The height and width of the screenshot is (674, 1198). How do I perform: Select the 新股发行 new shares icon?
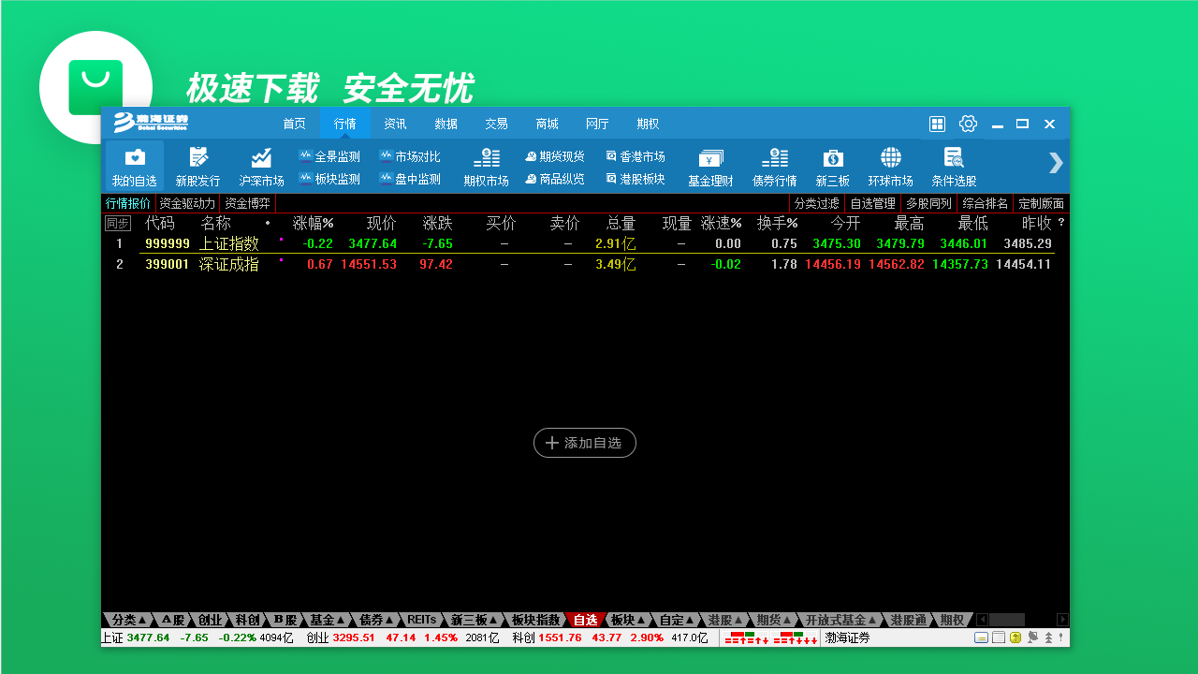[x=197, y=165]
